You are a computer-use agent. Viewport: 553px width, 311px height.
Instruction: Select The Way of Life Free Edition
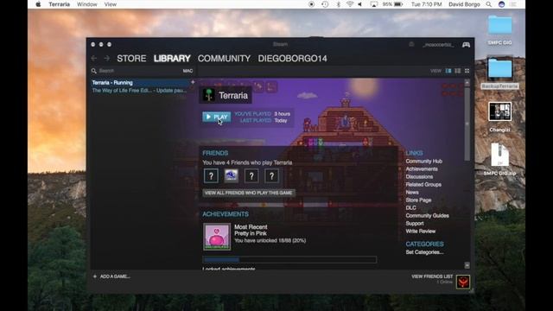(140, 90)
